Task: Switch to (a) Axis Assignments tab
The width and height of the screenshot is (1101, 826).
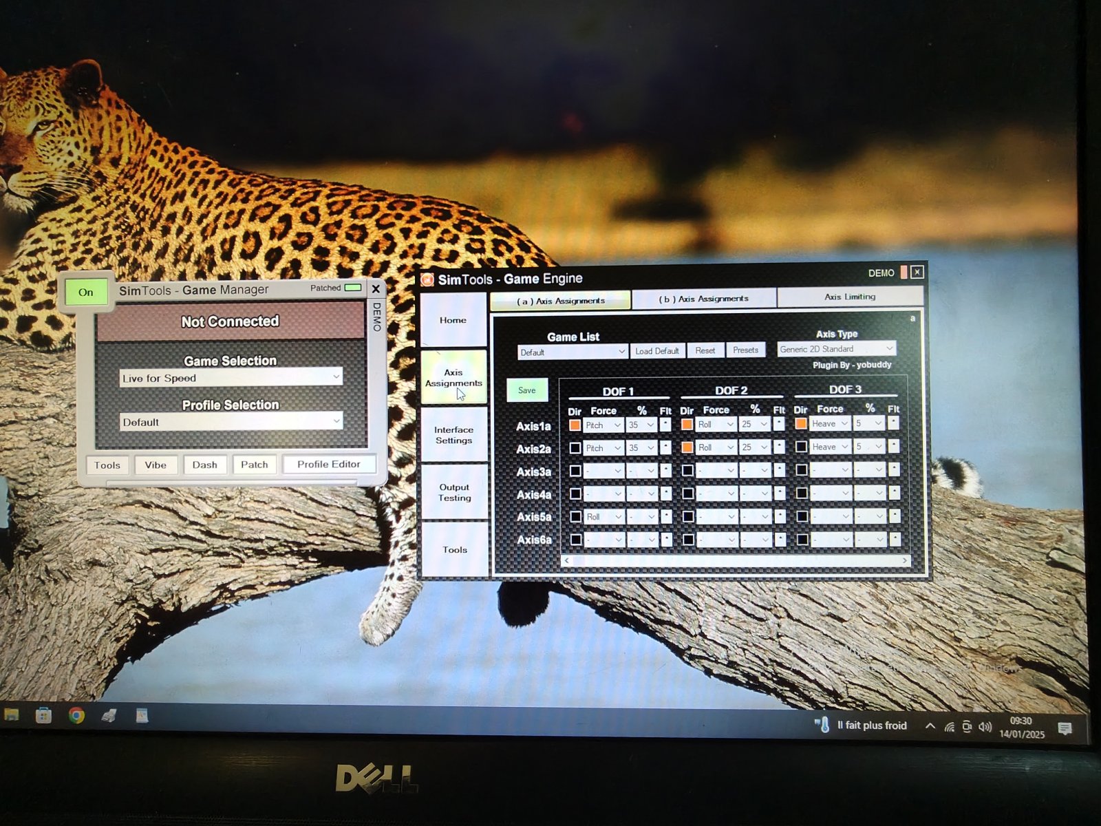Action: tap(560, 301)
